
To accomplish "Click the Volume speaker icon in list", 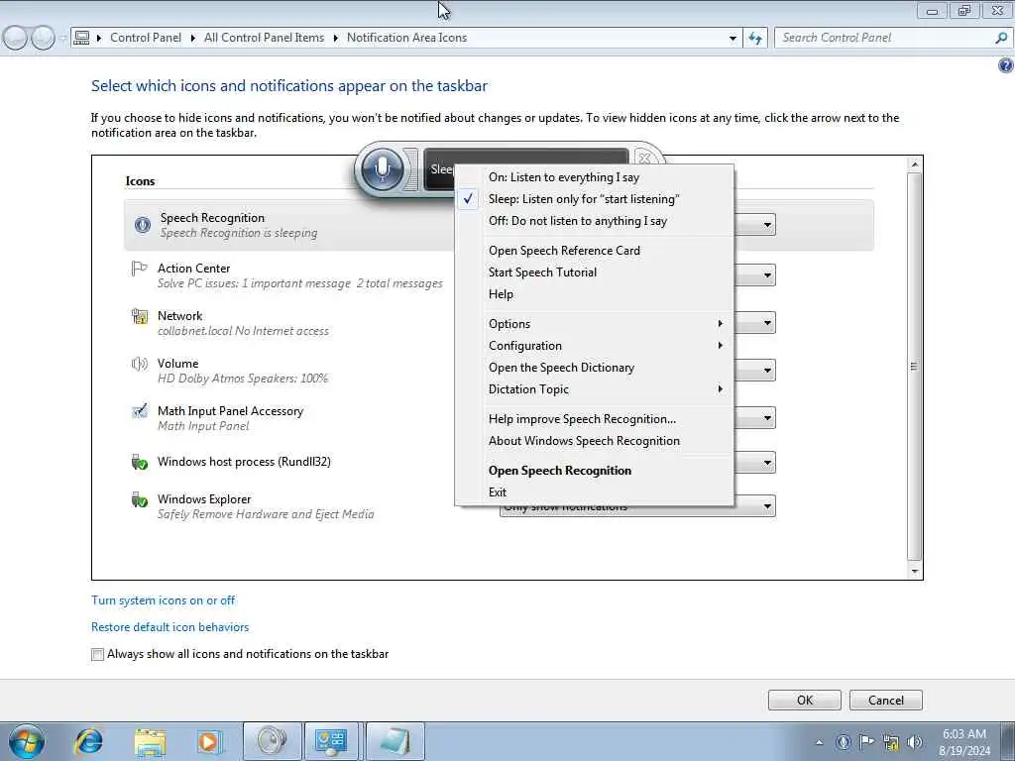I will tap(139, 364).
